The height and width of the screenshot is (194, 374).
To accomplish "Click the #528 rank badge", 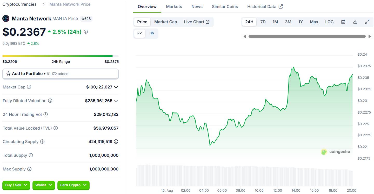I will [86, 19].
